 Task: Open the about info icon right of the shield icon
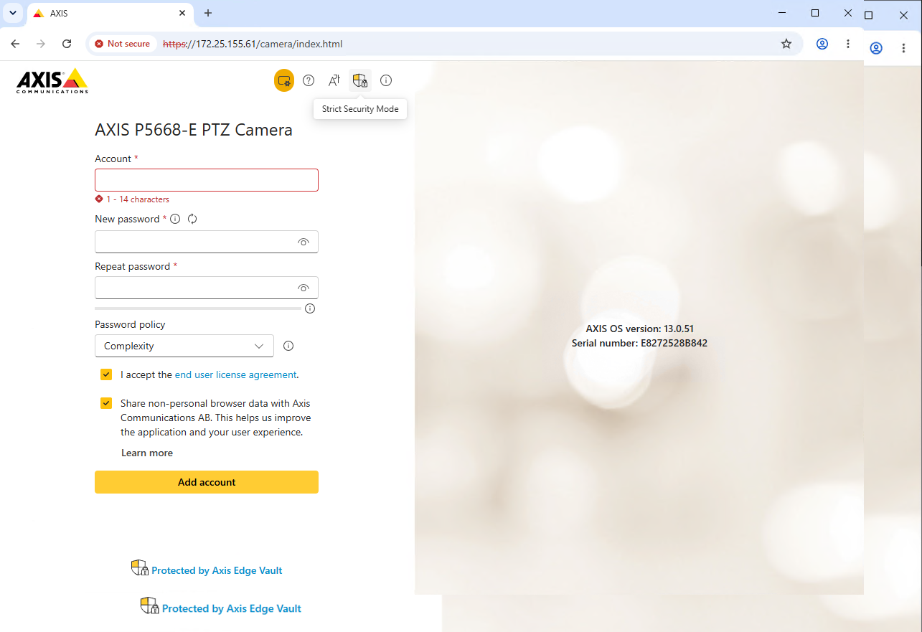(386, 80)
